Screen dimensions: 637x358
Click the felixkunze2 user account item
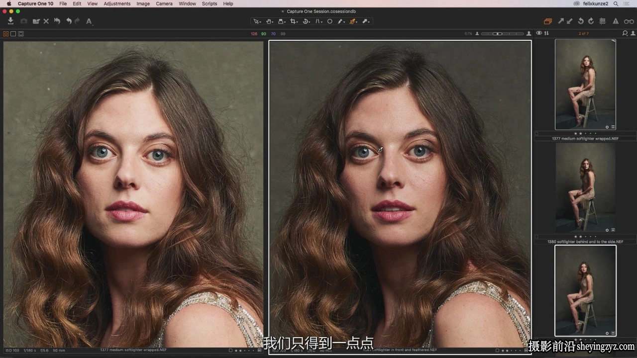point(596,3)
